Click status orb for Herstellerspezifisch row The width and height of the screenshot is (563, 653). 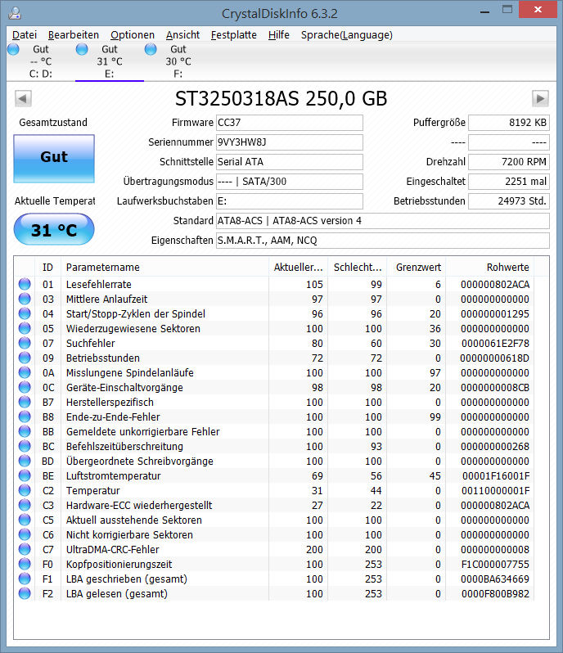coord(25,402)
